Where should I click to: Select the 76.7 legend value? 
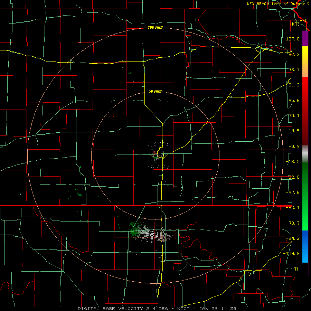pos(294,69)
